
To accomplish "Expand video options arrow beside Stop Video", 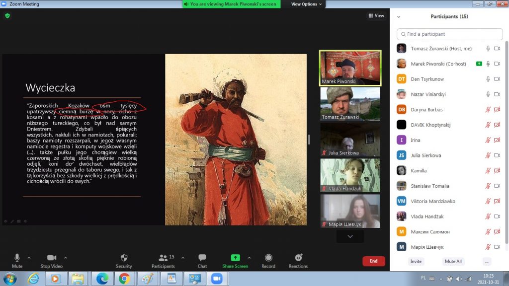I will [x=66, y=258].
